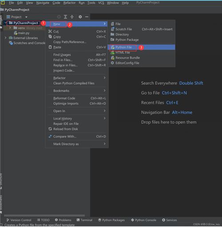Expand the venv folder tree node
Viewport: 222px width, 227px height.
(10, 28)
